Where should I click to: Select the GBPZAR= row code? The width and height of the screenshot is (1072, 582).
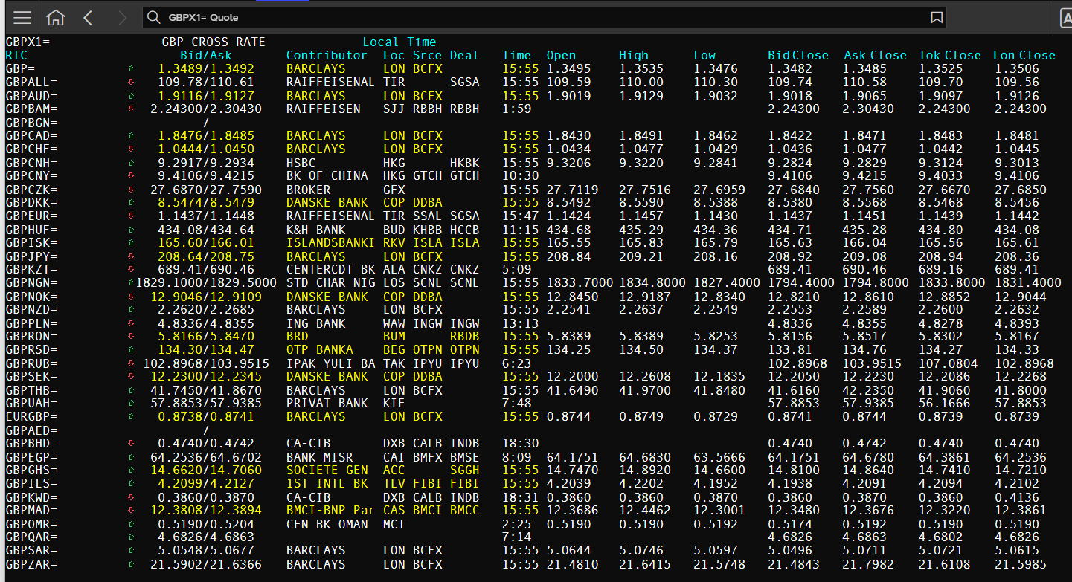tap(31, 564)
